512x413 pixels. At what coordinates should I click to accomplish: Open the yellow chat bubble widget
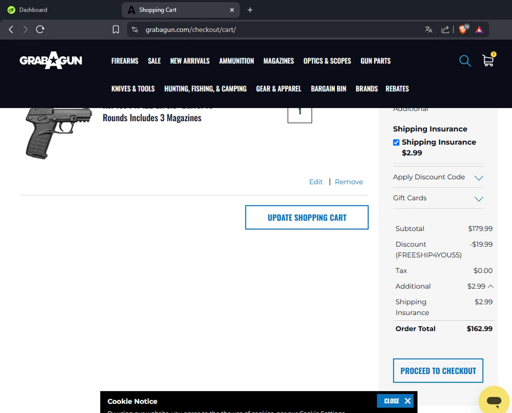(494, 400)
